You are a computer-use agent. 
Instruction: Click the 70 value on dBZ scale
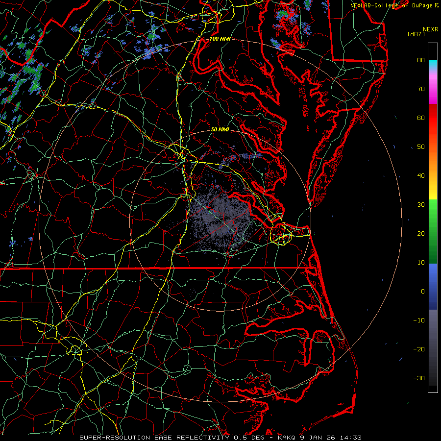point(421,89)
